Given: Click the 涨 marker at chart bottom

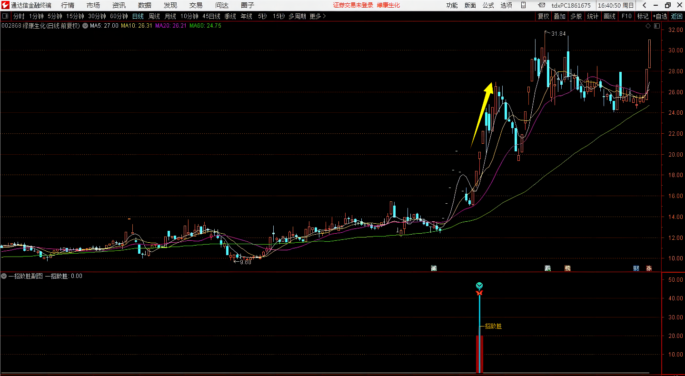Looking at the screenshot, I should coord(649,268).
